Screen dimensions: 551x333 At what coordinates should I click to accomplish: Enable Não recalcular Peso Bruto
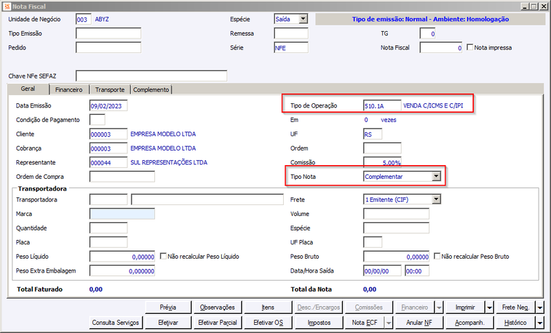(437, 256)
